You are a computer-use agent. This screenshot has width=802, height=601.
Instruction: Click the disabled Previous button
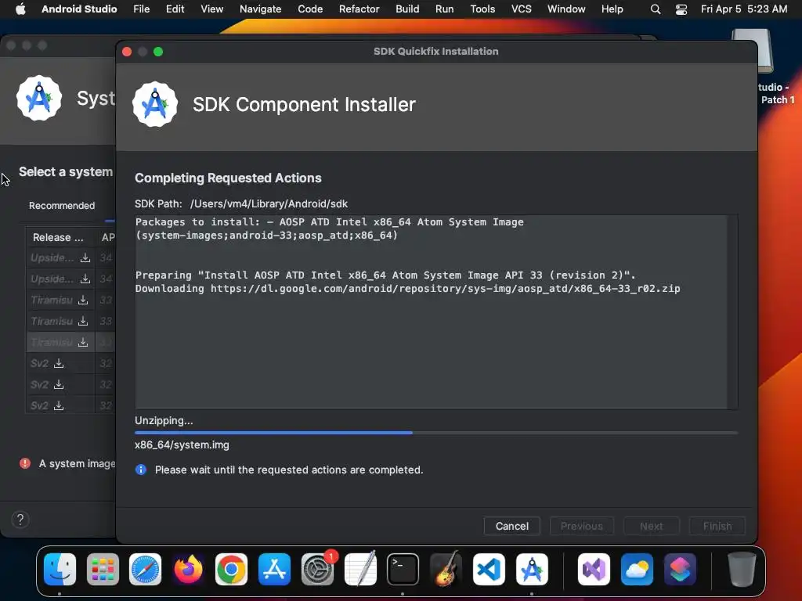[582, 526]
